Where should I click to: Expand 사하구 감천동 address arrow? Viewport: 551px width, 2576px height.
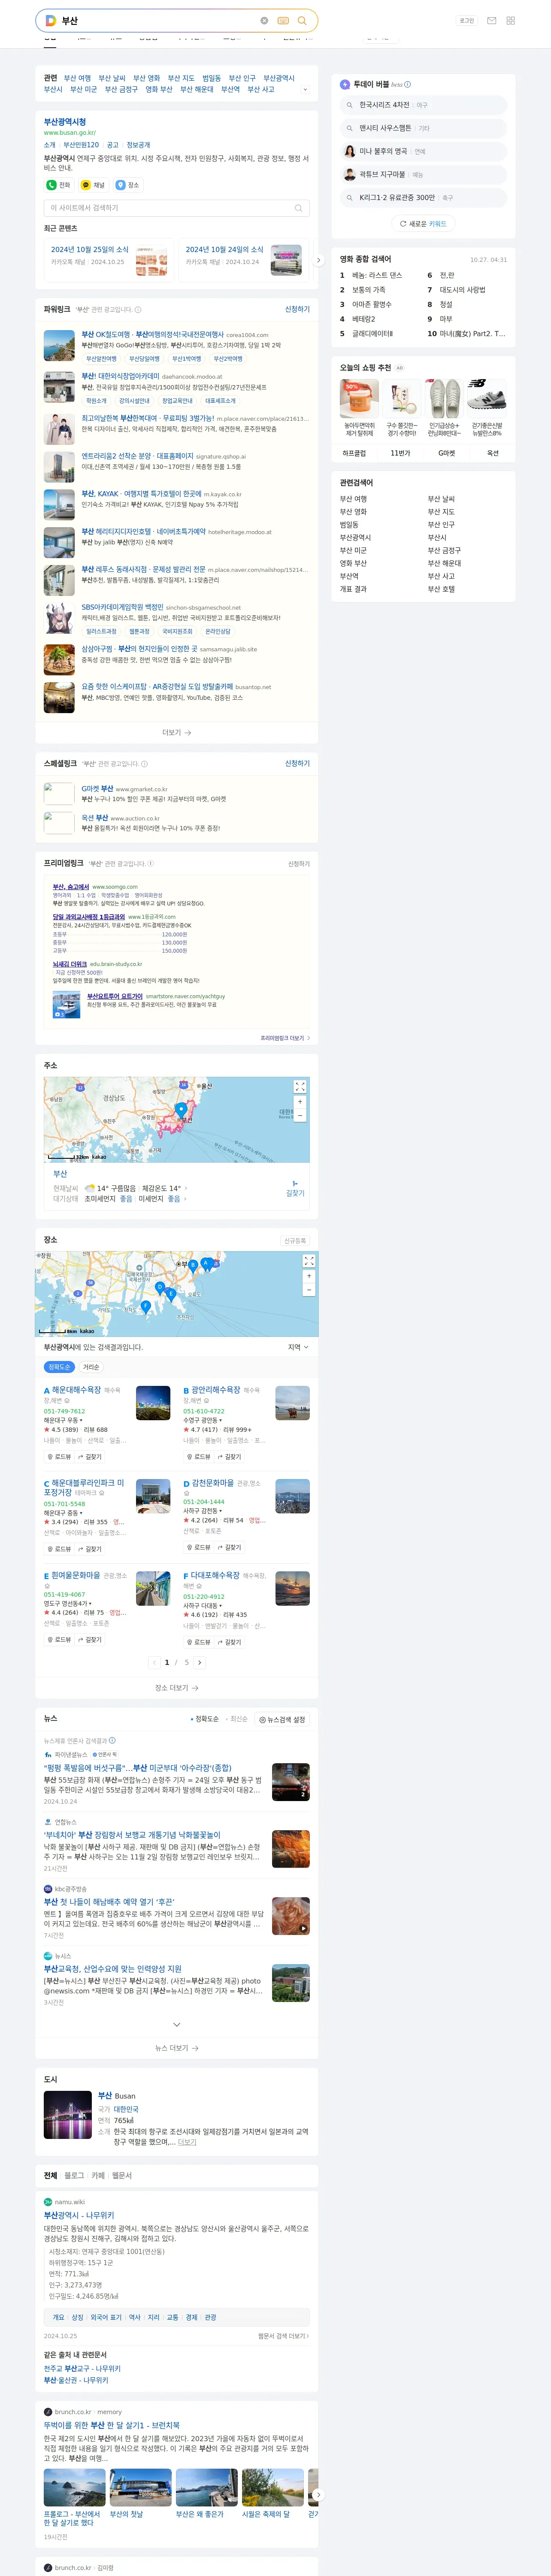point(220,1511)
